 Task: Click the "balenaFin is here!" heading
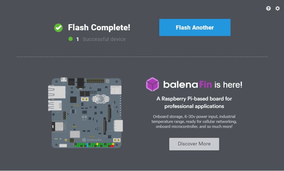coord(202,85)
